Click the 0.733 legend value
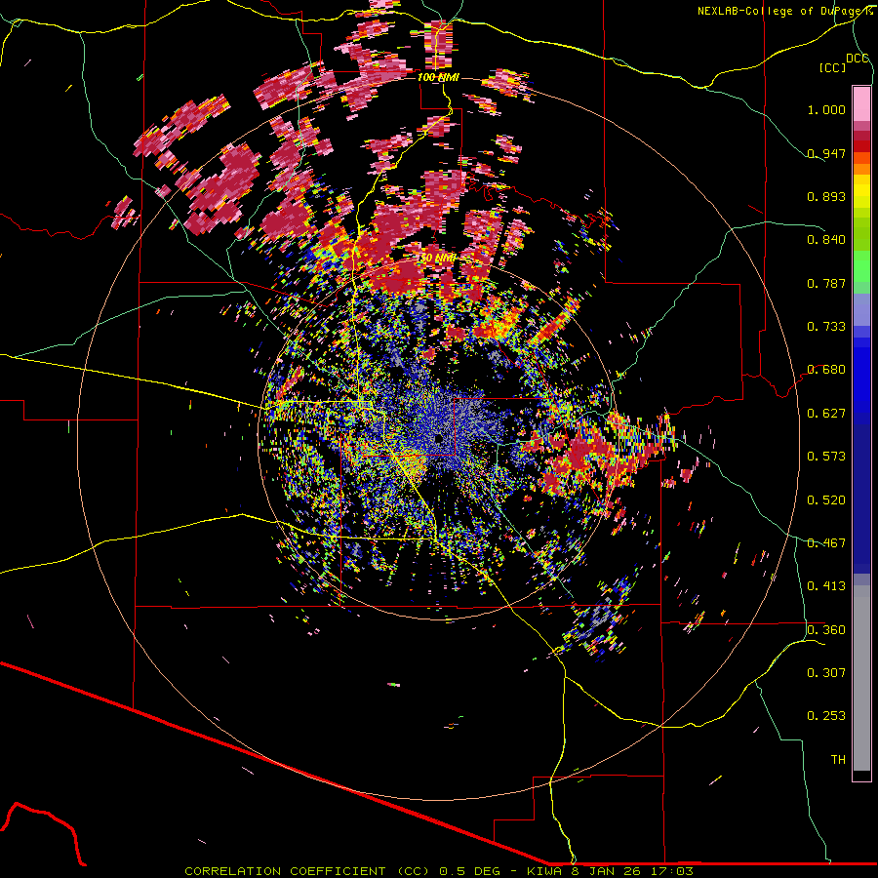Image resolution: width=878 pixels, height=878 pixels. point(826,327)
